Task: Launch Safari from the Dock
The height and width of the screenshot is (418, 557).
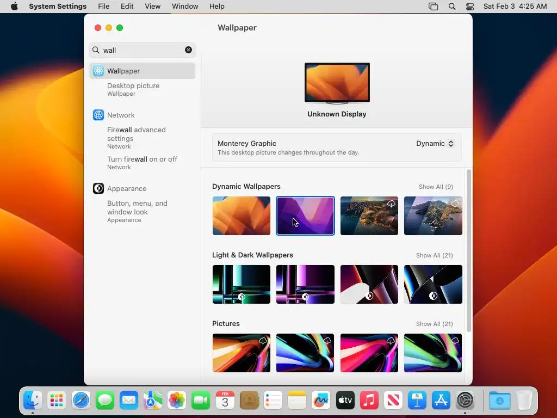Action: [81, 400]
